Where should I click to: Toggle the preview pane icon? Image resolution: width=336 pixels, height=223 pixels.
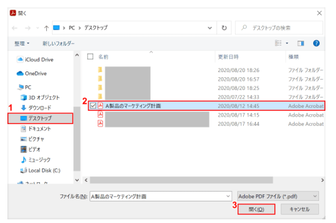pyautogui.click(x=300, y=43)
